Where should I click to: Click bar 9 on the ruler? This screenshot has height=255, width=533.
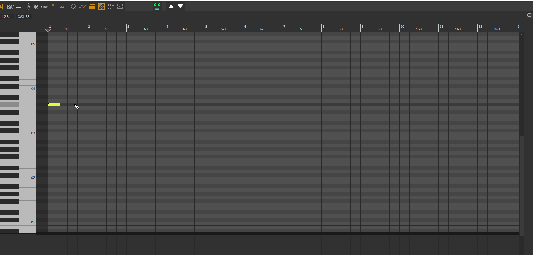362,27
